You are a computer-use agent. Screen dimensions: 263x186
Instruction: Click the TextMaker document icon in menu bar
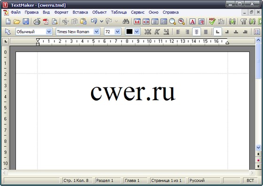(x=6, y=12)
